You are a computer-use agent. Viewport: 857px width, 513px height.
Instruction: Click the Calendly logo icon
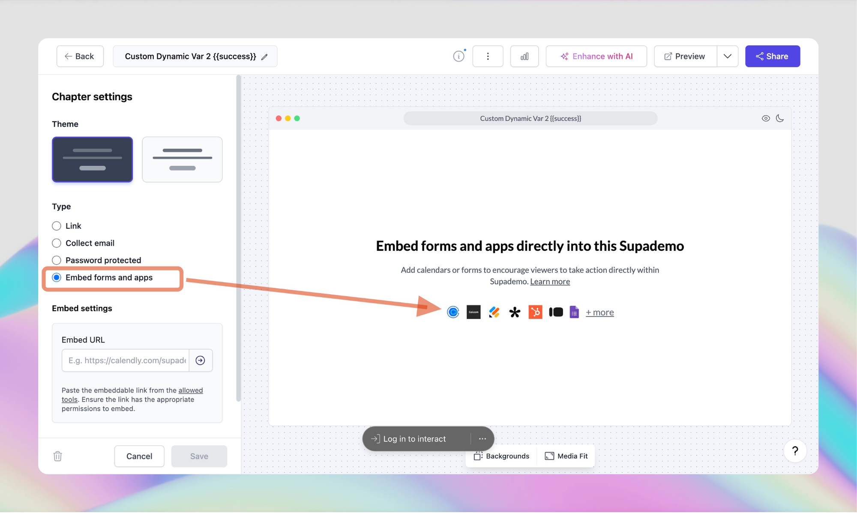[x=453, y=312]
